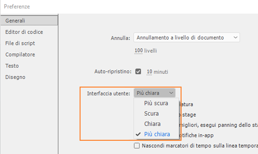The width and height of the screenshot is (258, 154).
Task: Show the Compilatore preferences
Action: tap(20, 55)
